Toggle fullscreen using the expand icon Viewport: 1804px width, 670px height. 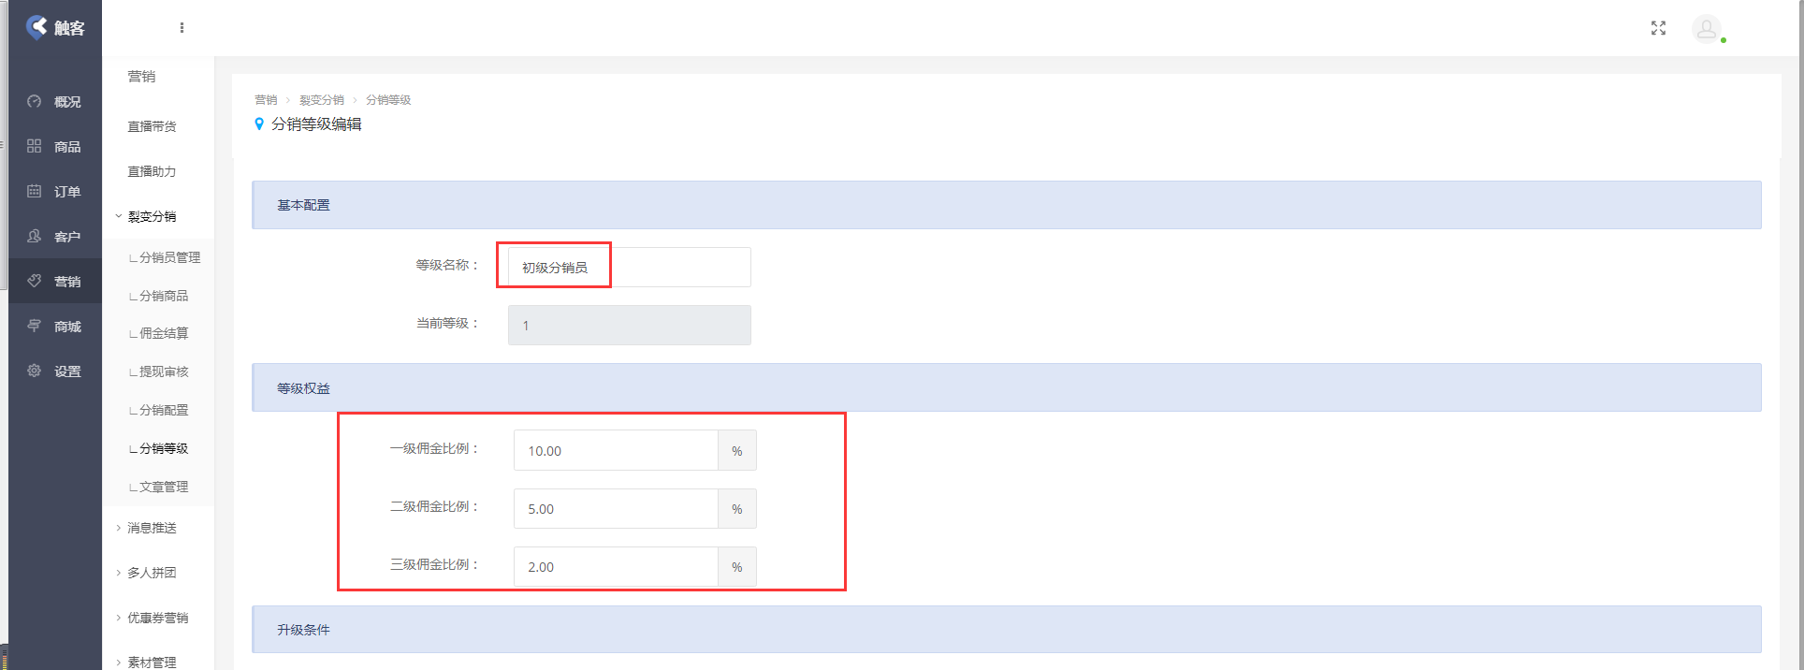[x=1658, y=28]
